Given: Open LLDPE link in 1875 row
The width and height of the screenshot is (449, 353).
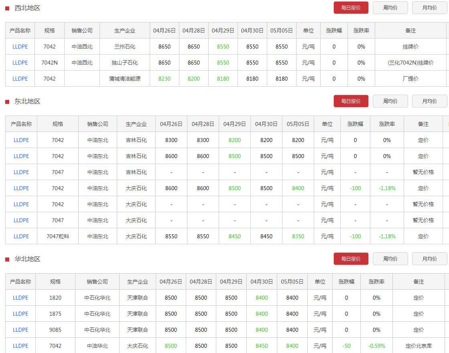Looking at the screenshot, I should pos(20,314).
